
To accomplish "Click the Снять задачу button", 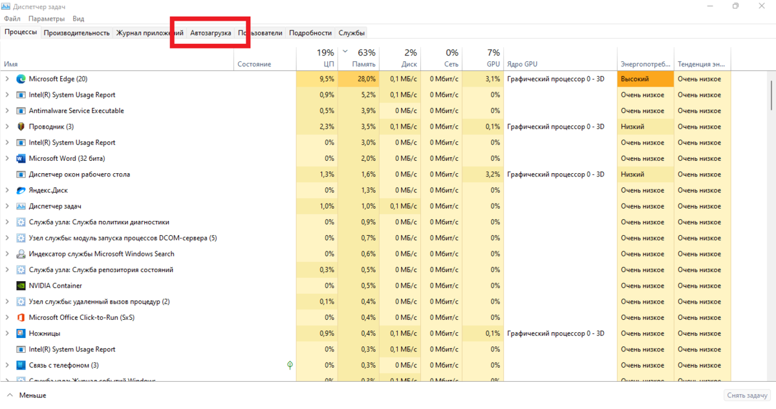I will (746, 395).
